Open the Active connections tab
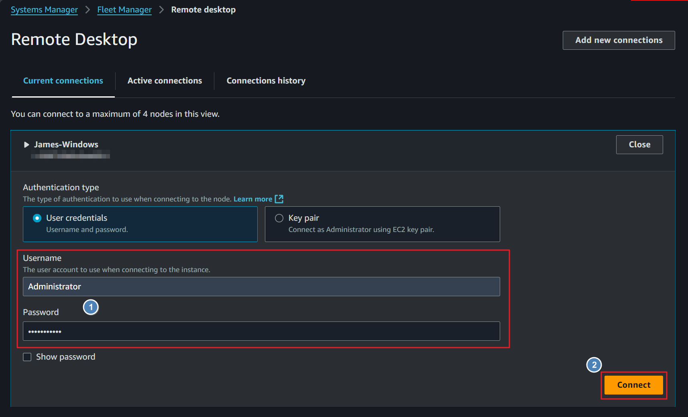The height and width of the screenshot is (417, 688). [165, 81]
